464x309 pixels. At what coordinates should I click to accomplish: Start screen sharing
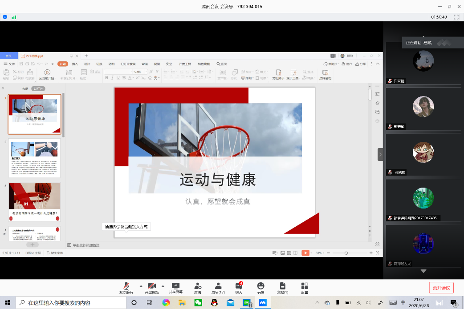tap(175, 287)
